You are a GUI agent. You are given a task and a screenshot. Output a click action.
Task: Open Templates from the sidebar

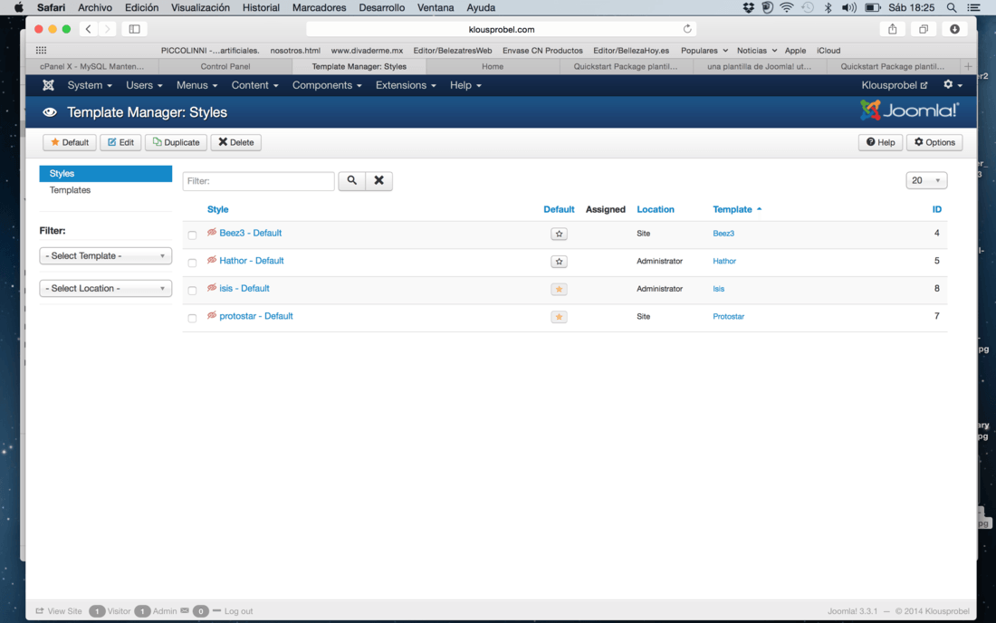tap(70, 190)
